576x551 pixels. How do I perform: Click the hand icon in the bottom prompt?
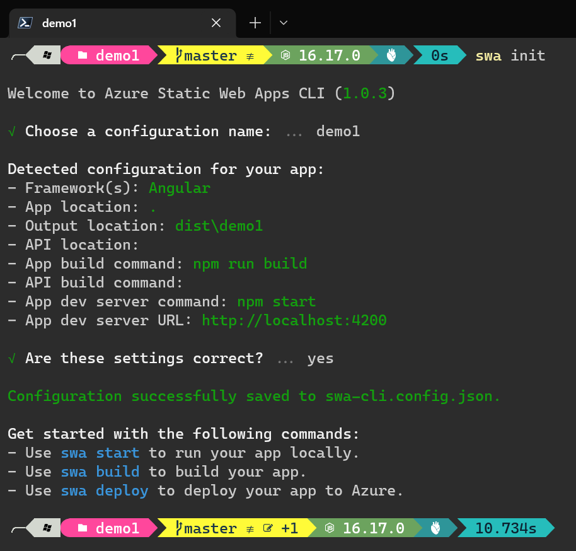(435, 528)
